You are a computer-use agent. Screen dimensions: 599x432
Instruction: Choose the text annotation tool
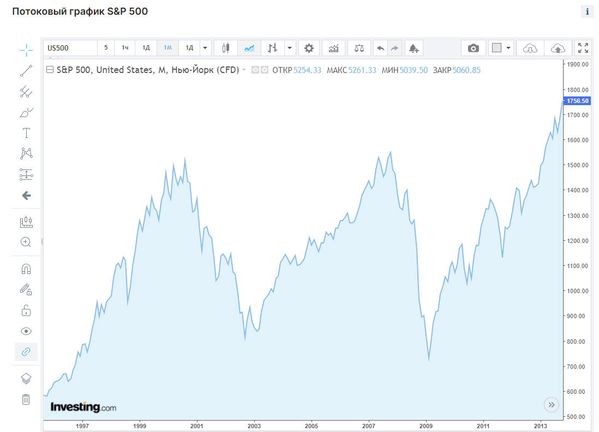tap(26, 133)
